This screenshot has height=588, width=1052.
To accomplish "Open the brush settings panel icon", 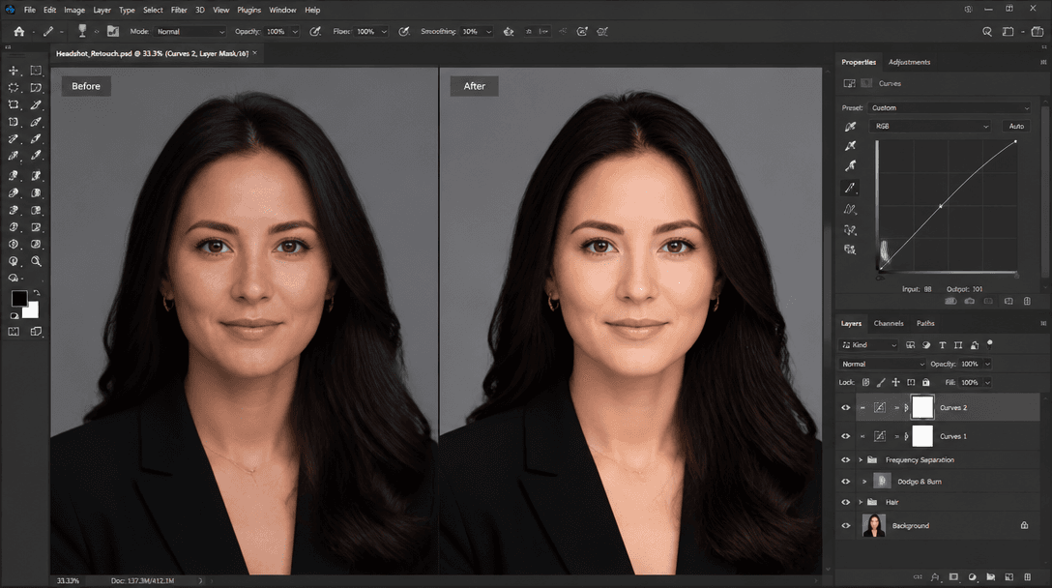I will pos(113,32).
